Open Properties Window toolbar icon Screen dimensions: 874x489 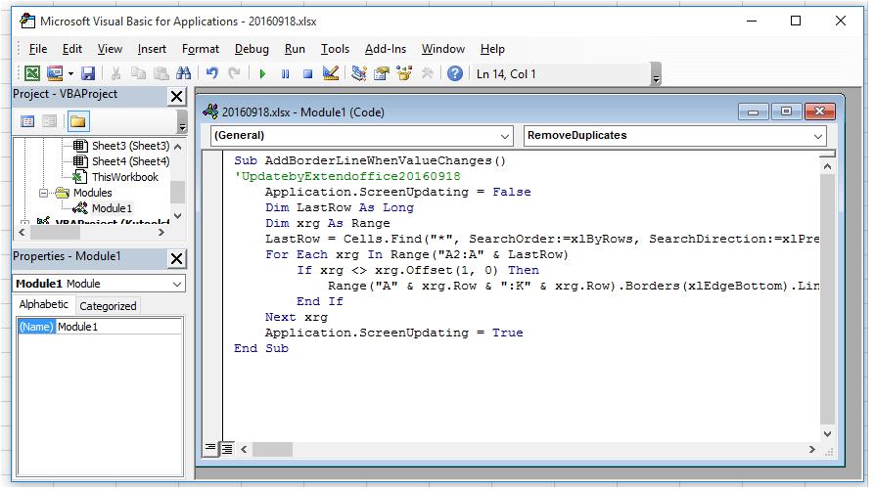(x=382, y=73)
